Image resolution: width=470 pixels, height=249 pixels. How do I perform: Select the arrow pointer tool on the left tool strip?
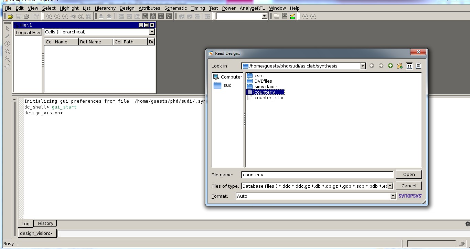tap(7, 29)
